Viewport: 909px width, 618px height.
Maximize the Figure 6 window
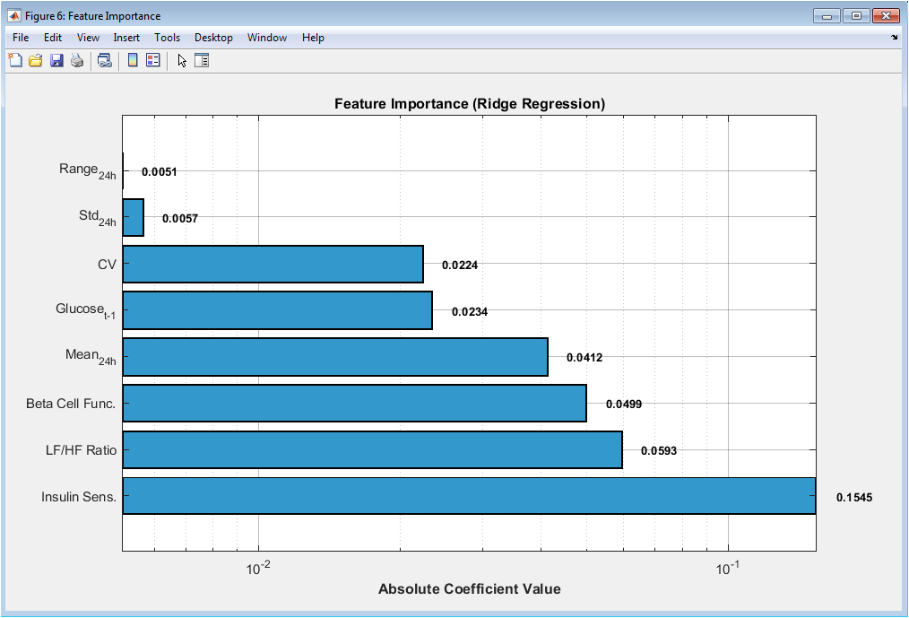pos(857,15)
